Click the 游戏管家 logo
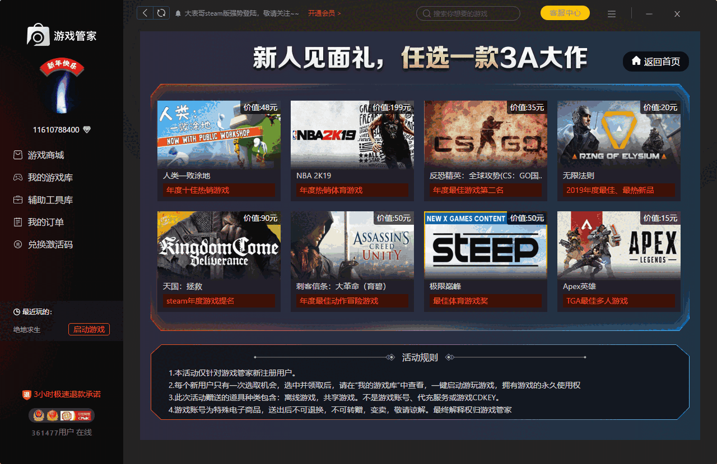717x464 pixels. tap(60, 35)
